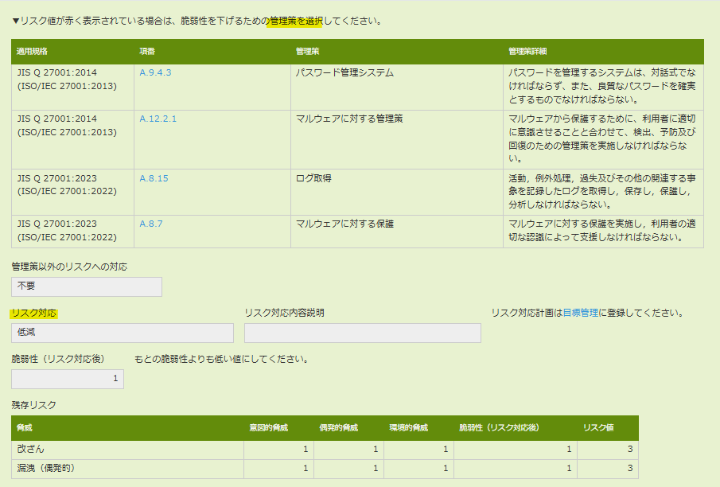
Task: Open the A.8.7 item number link
Action: pyautogui.click(x=150, y=224)
